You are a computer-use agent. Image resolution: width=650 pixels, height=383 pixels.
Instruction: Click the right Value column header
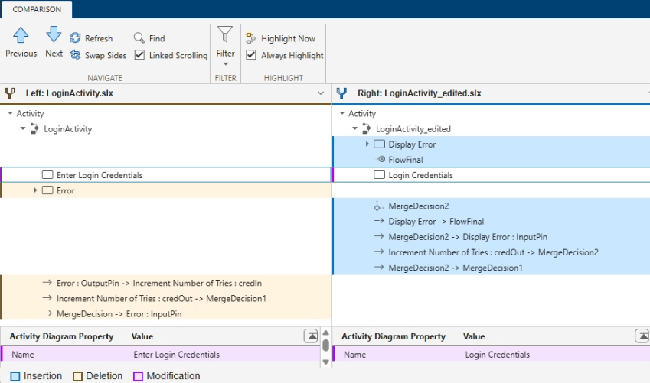474,336
